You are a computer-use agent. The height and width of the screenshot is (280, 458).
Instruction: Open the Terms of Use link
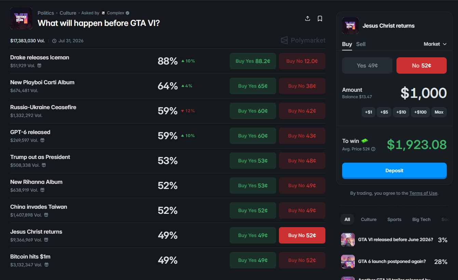point(423,193)
